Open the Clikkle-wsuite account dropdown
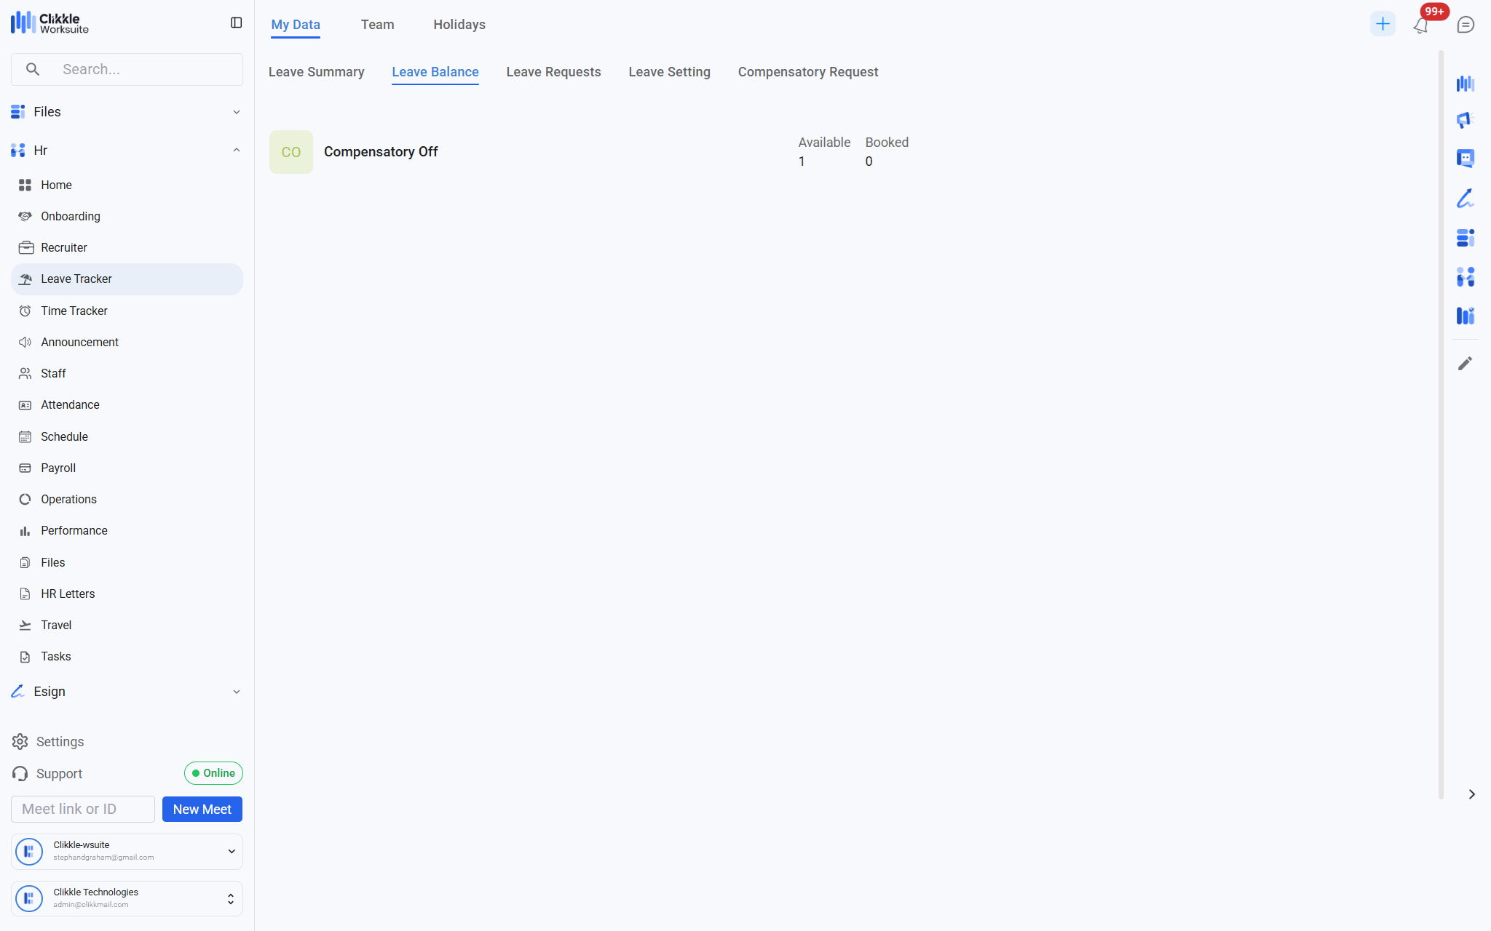The image size is (1491, 931). (x=232, y=851)
